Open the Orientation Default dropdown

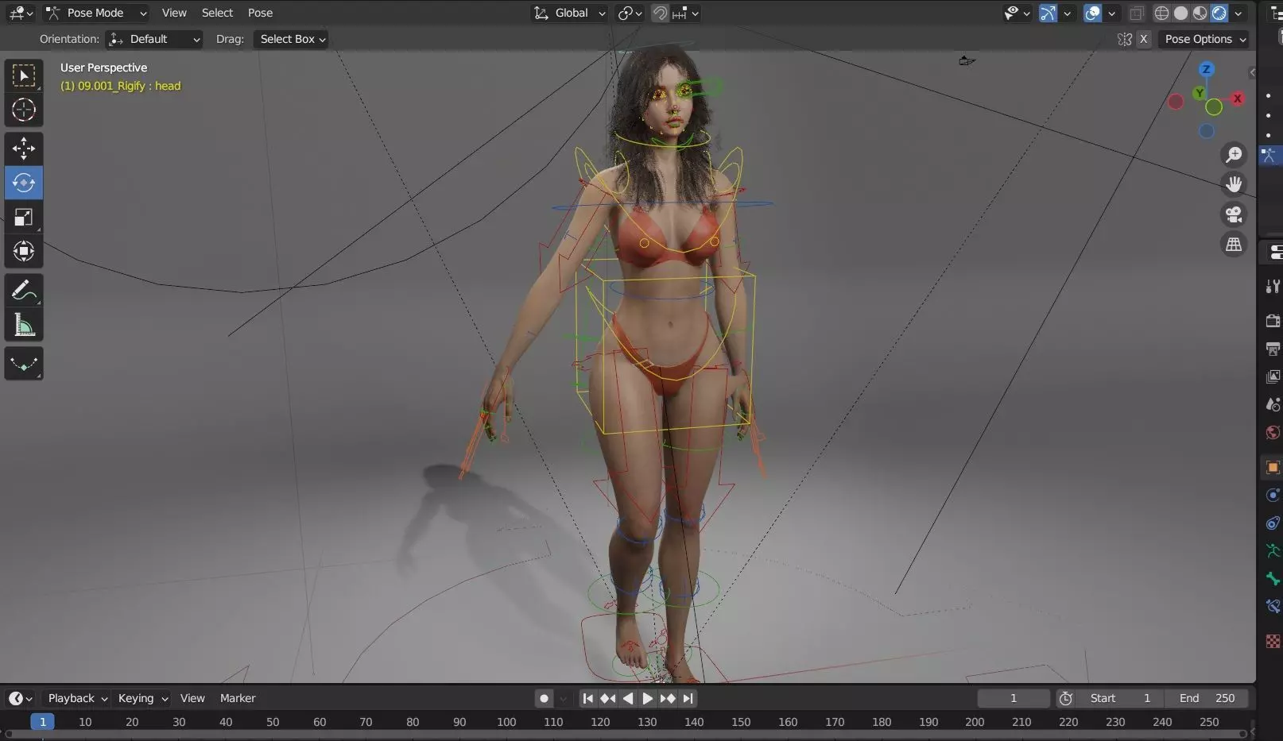pyautogui.click(x=154, y=39)
